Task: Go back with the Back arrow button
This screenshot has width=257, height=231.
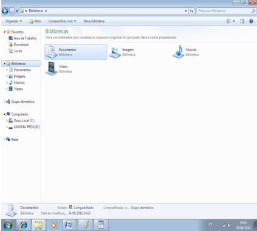Action: tap(5, 11)
